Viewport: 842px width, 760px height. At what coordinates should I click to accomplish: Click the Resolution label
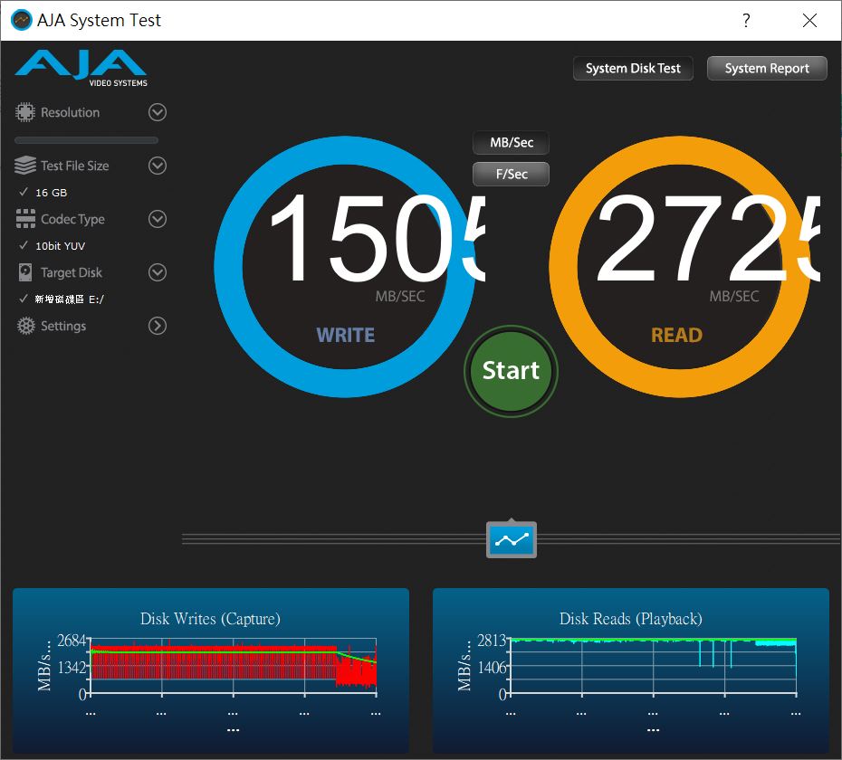71,112
